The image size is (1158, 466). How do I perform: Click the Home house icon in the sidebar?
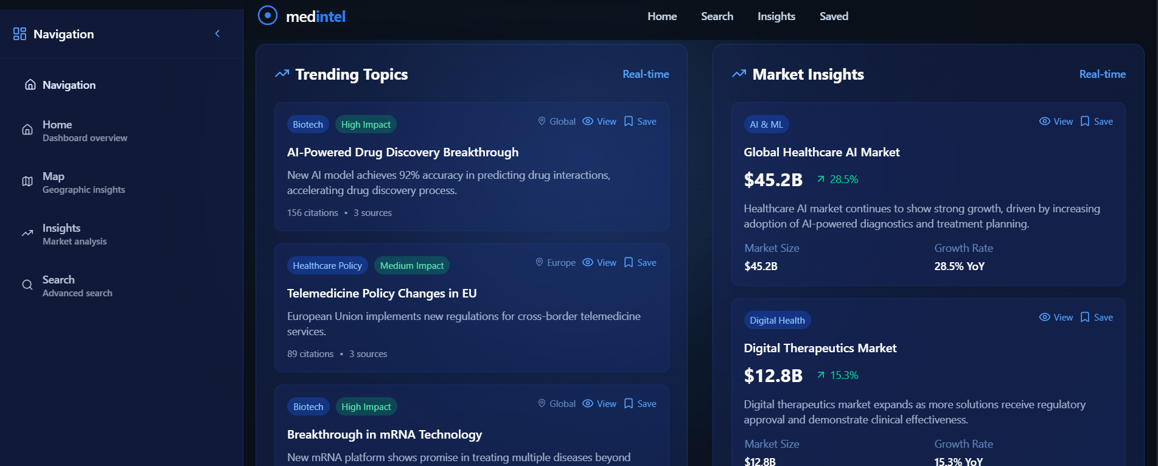27,130
